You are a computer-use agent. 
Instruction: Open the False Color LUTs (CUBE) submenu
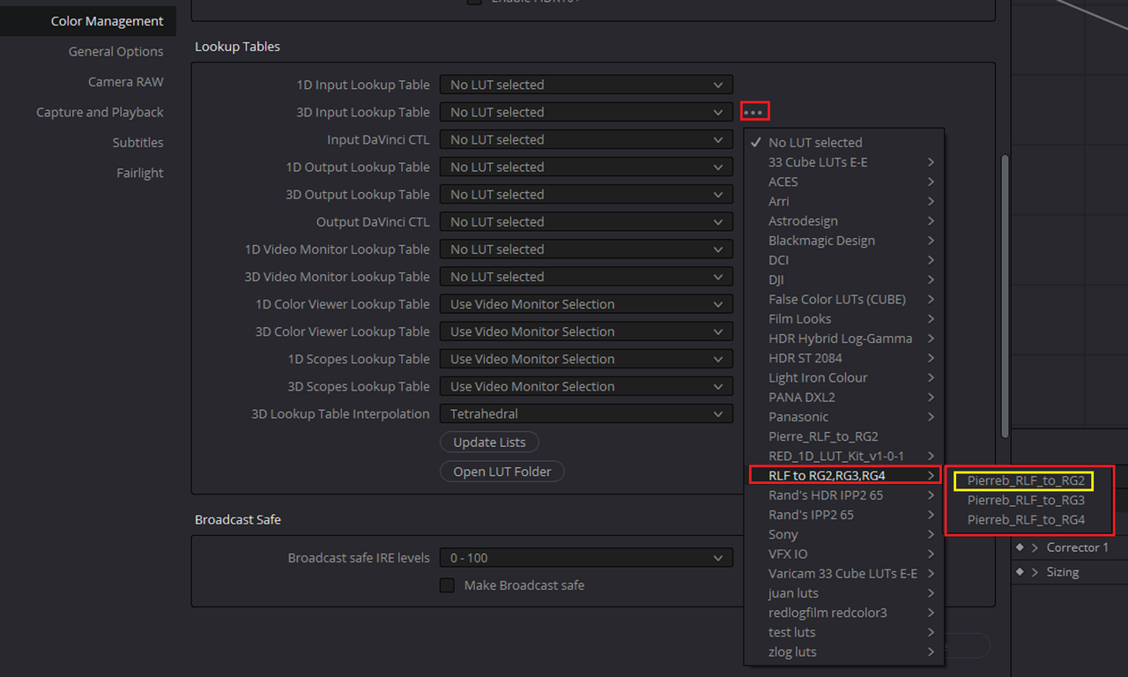[x=844, y=299]
